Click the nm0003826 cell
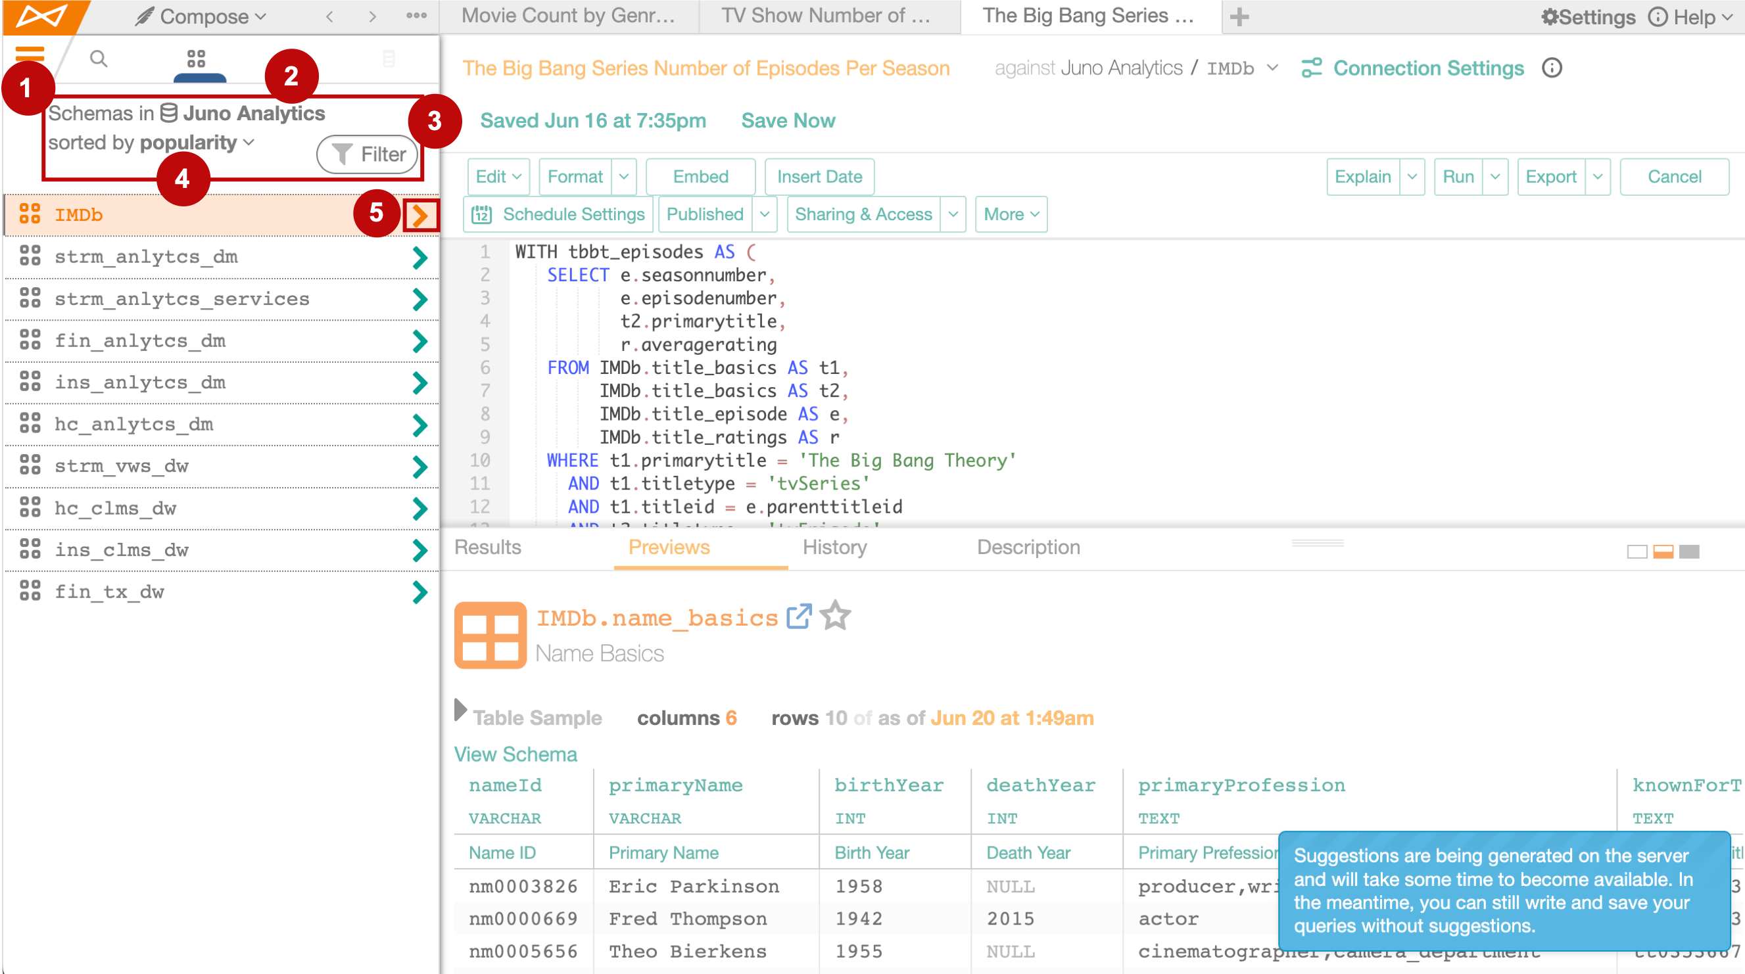The width and height of the screenshot is (1745, 974). [x=523, y=886]
